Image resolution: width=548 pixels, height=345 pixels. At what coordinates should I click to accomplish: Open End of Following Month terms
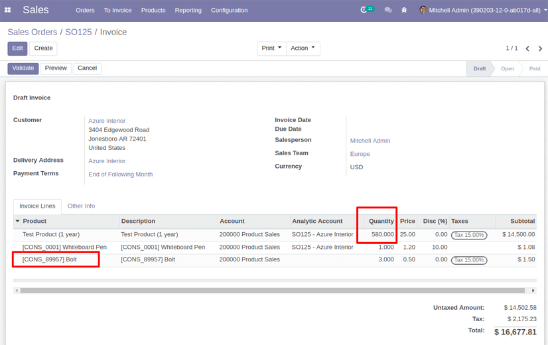[121, 174]
